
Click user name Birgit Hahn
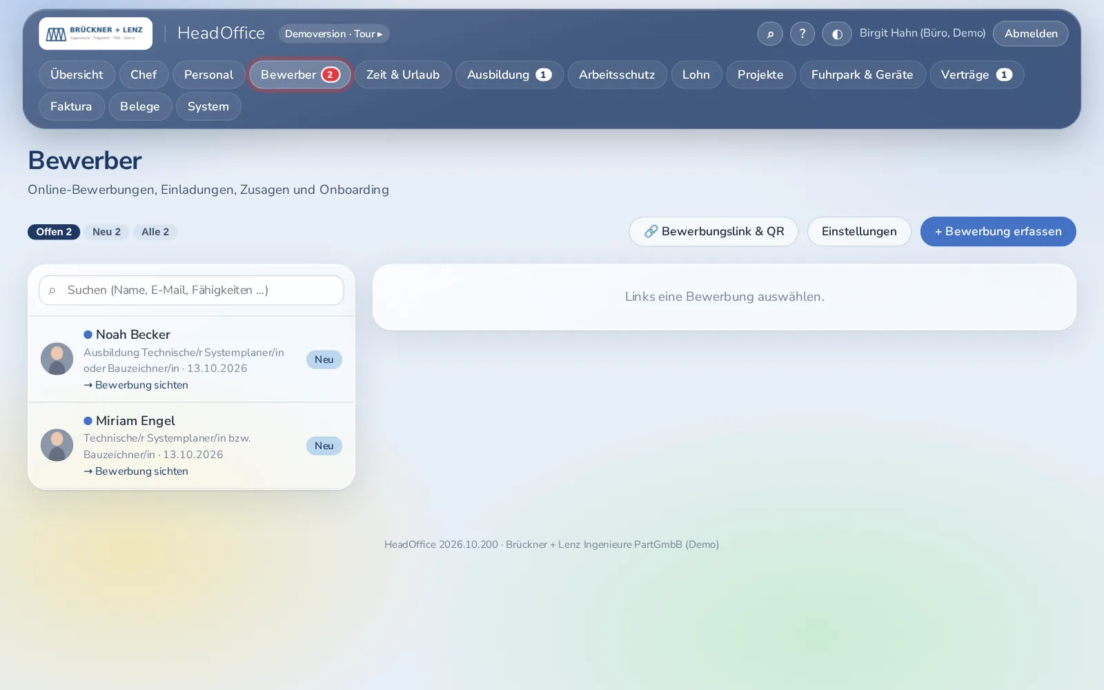pyautogui.click(x=922, y=33)
